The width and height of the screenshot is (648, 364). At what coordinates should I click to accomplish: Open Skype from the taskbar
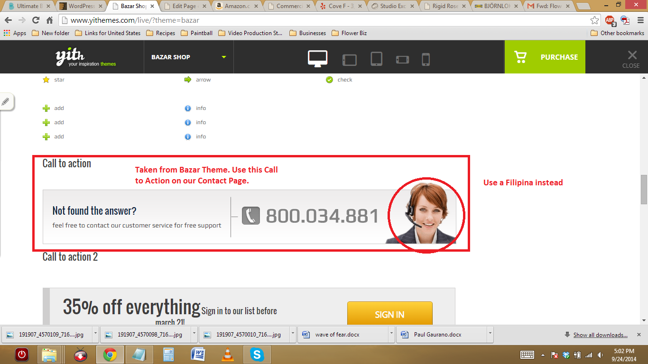(x=257, y=354)
